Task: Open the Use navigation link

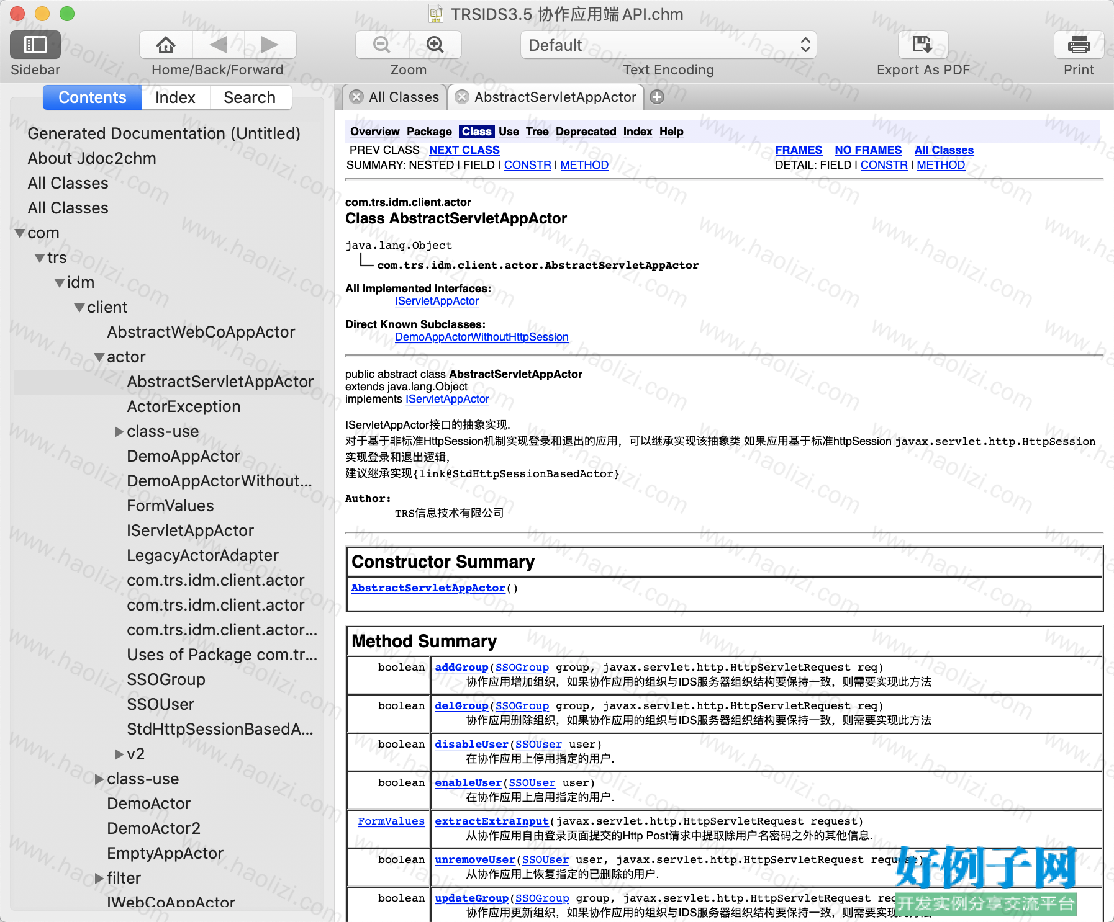Action: coord(509,132)
